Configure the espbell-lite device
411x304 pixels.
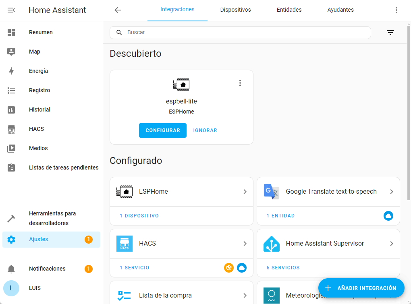tap(163, 130)
